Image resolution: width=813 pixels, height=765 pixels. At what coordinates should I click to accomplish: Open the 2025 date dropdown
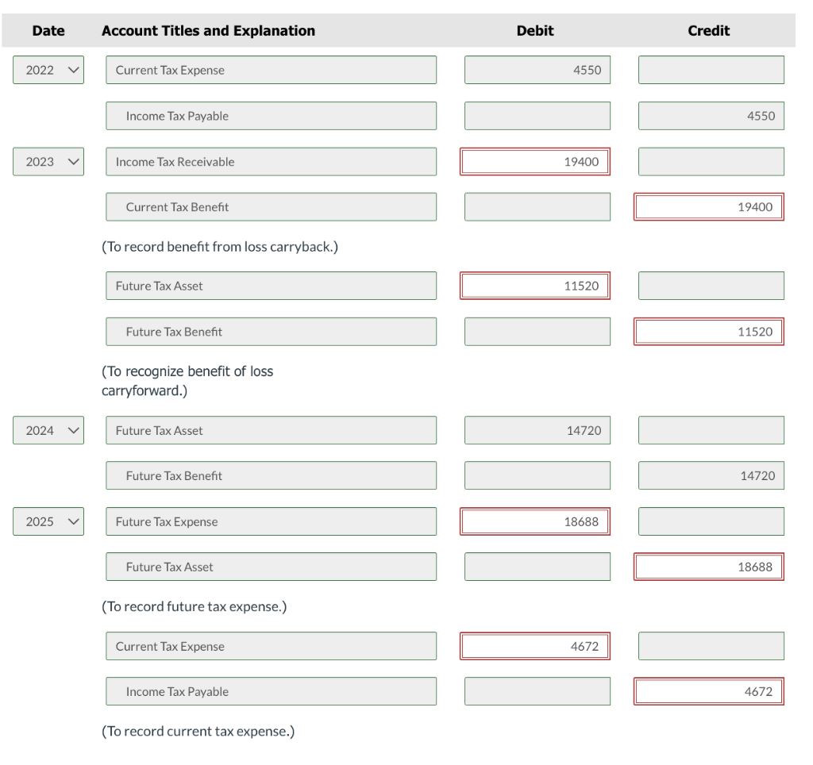(48, 521)
